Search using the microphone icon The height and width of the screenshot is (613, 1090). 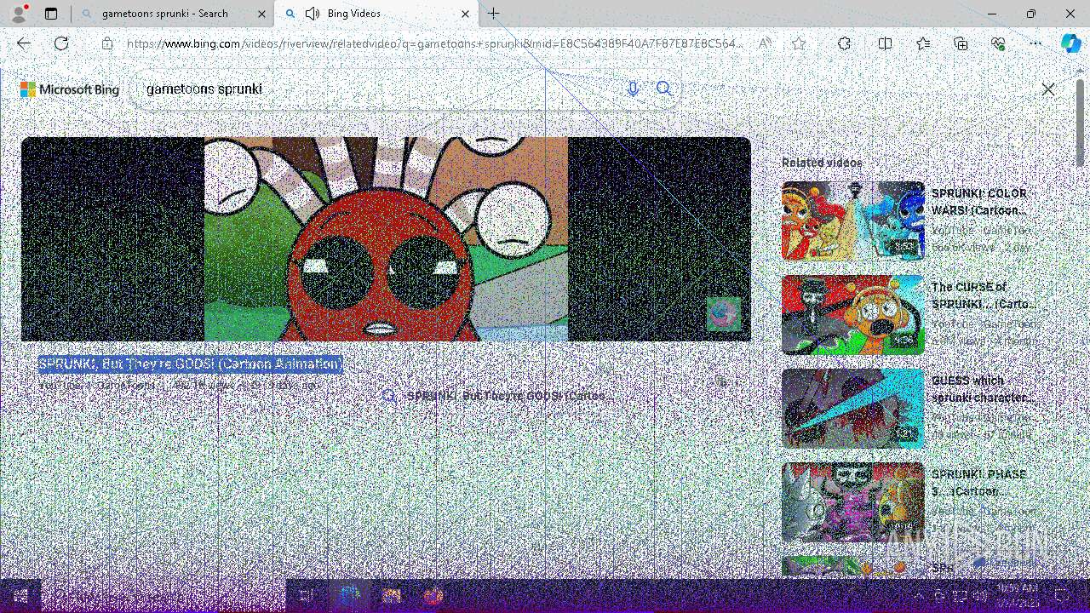632,89
